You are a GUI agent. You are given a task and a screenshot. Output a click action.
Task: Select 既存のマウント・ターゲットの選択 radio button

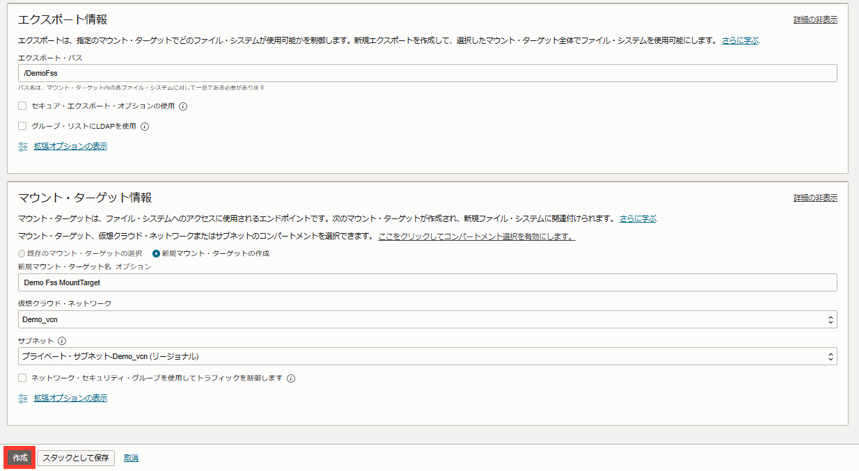click(22, 253)
